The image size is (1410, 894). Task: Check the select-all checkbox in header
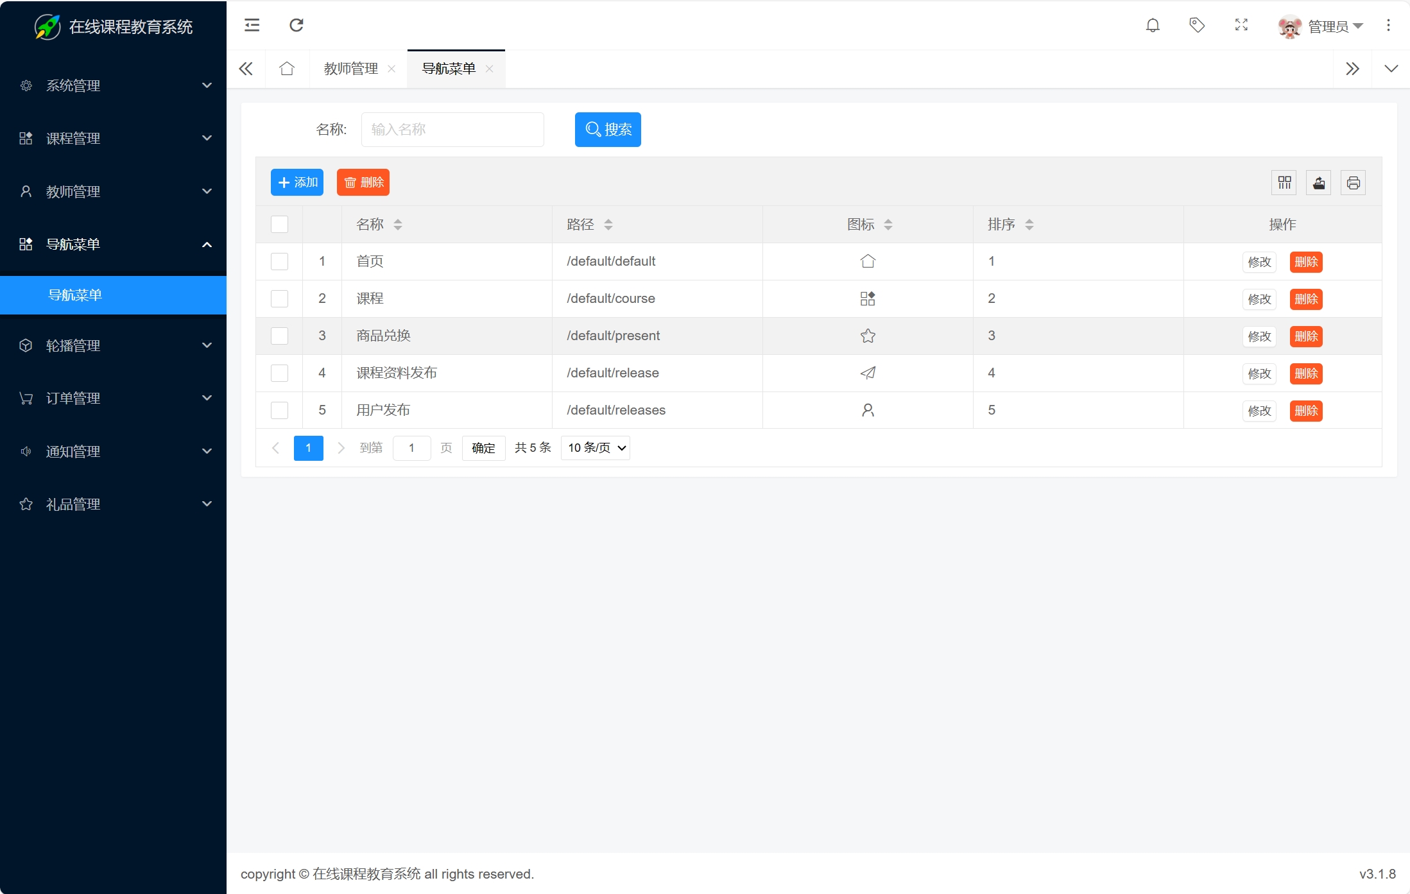[x=279, y=224]
